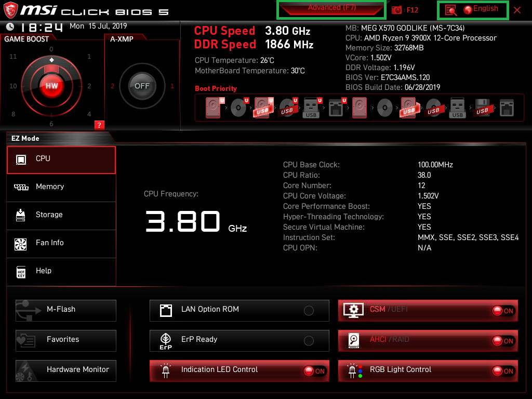Viewport: 532px width, 399px height.
Task: Switch to Advanced mode (F7)
Action: click(x=332, y=8)
